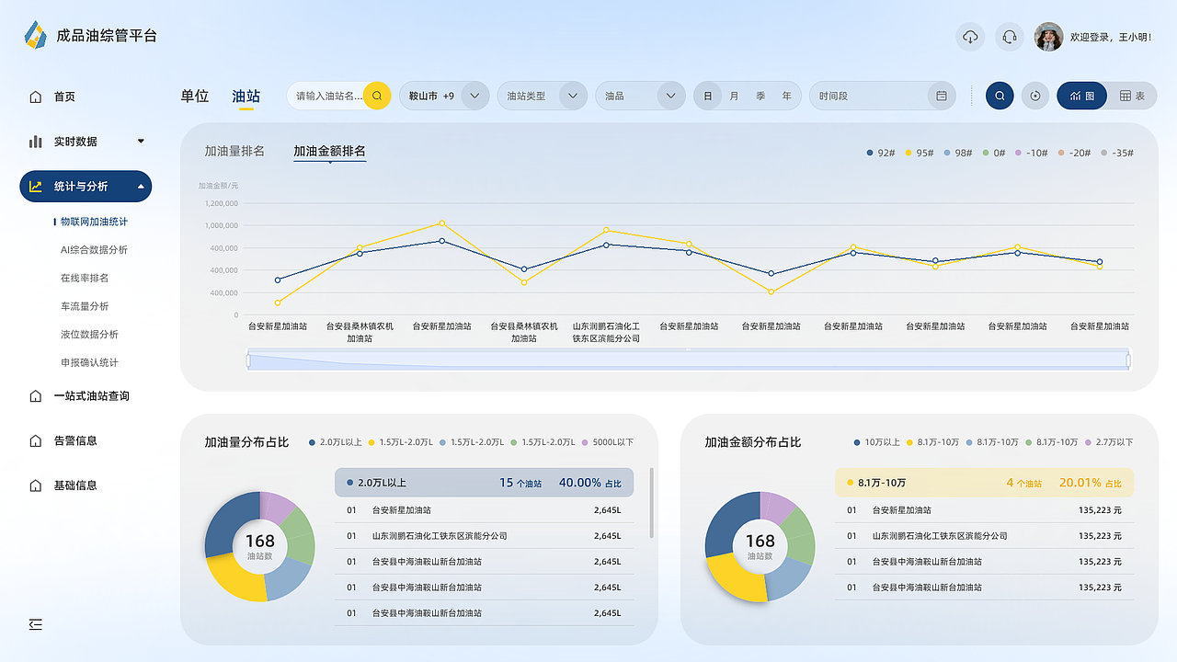Toggle the -10# series legend
The width and height of the screenshot is (1177, 662).
[x=1032, y=153]
